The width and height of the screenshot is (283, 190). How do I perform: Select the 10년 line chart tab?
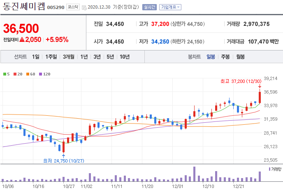(x=125, y=57)
